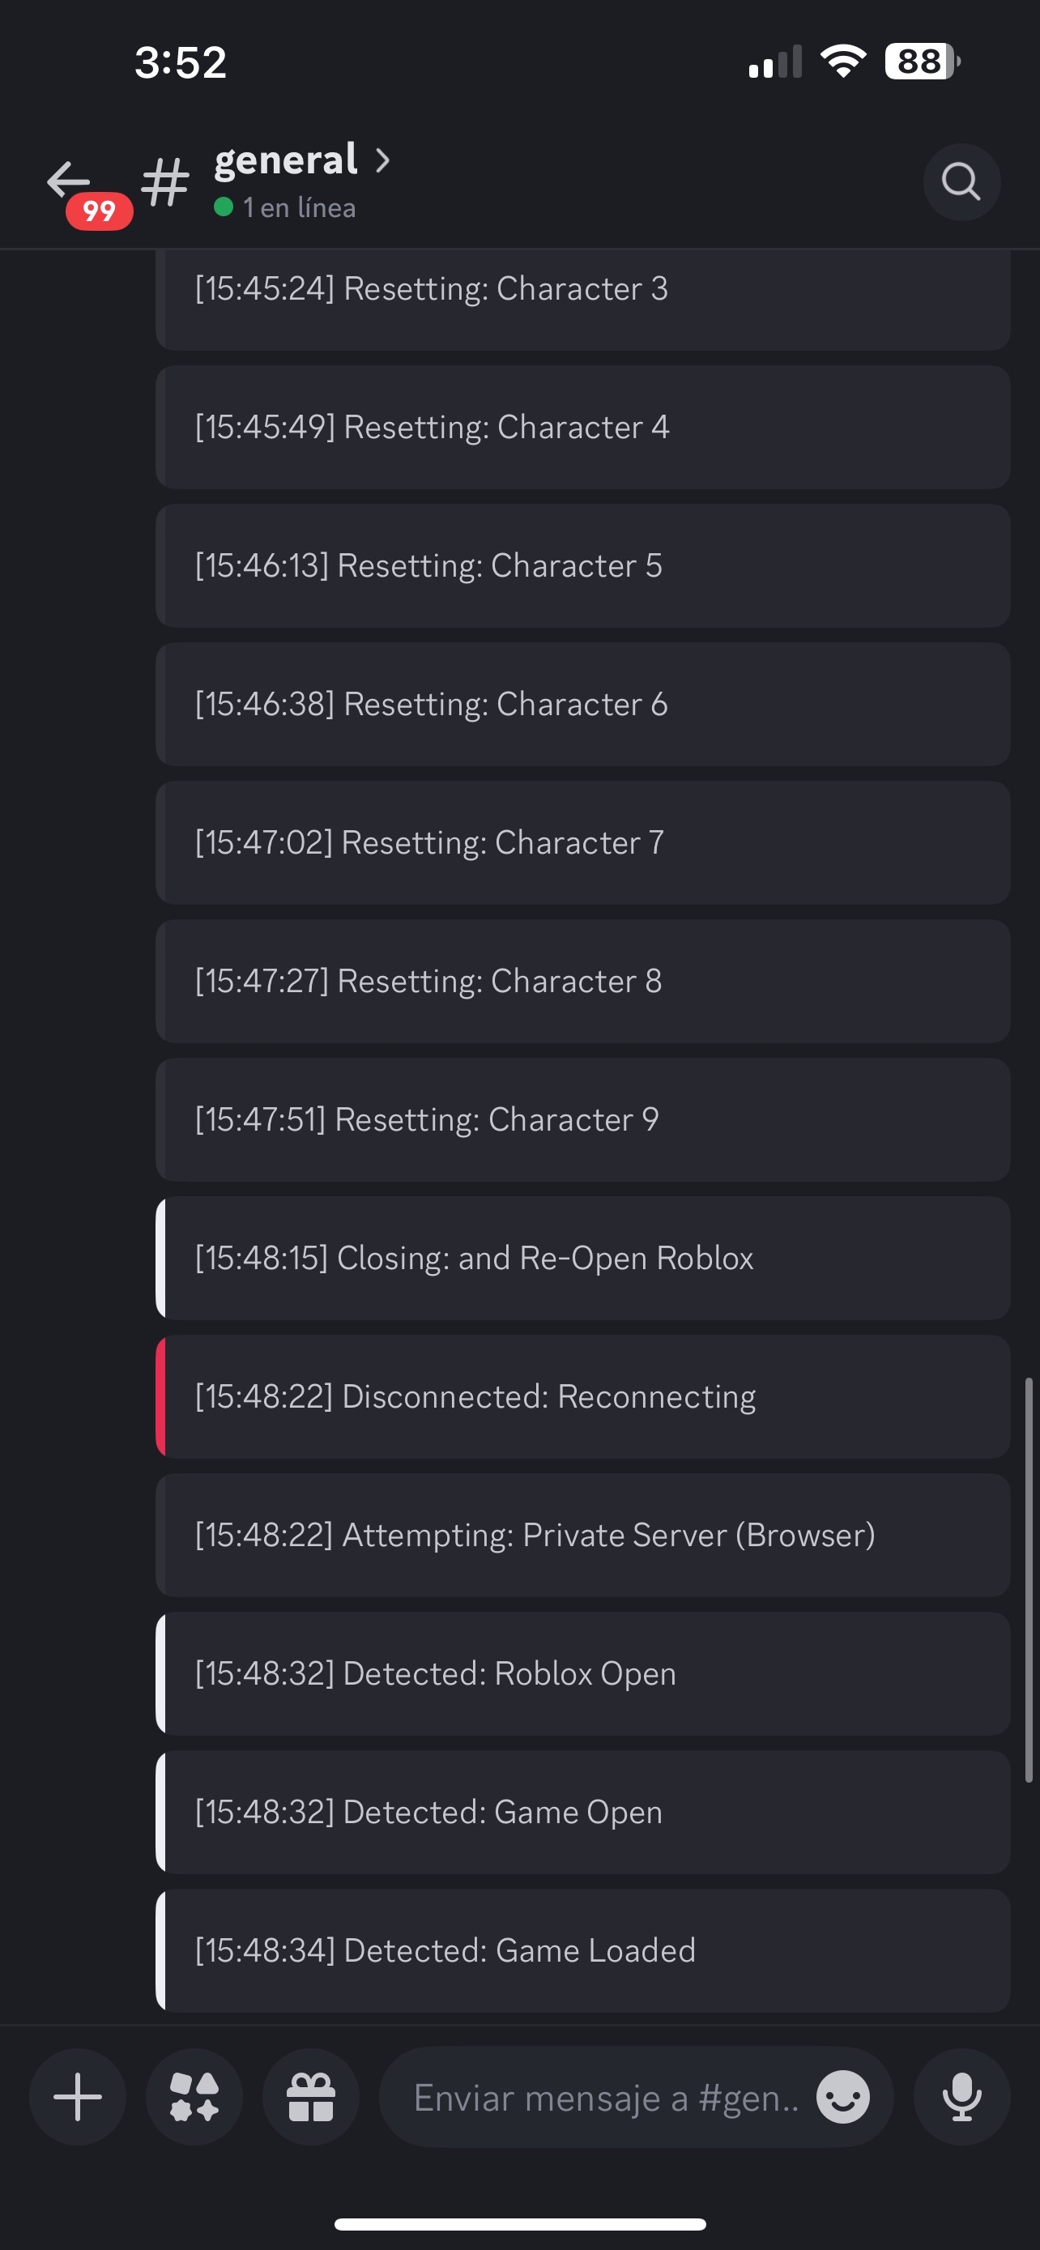This screenshot has width=1040, height=2250.
Task: Tap the Detected: Game Loaded message
Action: 582,1950
